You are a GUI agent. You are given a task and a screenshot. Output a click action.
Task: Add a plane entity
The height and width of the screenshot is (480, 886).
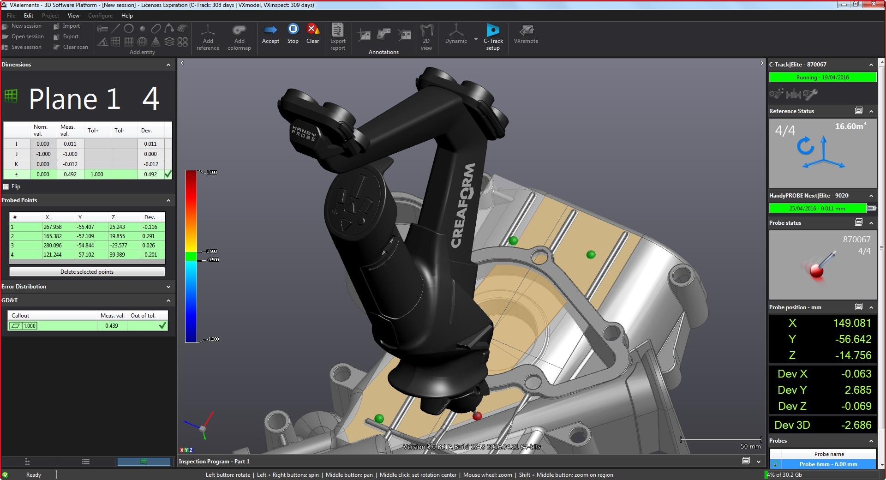tap(116, 42)
